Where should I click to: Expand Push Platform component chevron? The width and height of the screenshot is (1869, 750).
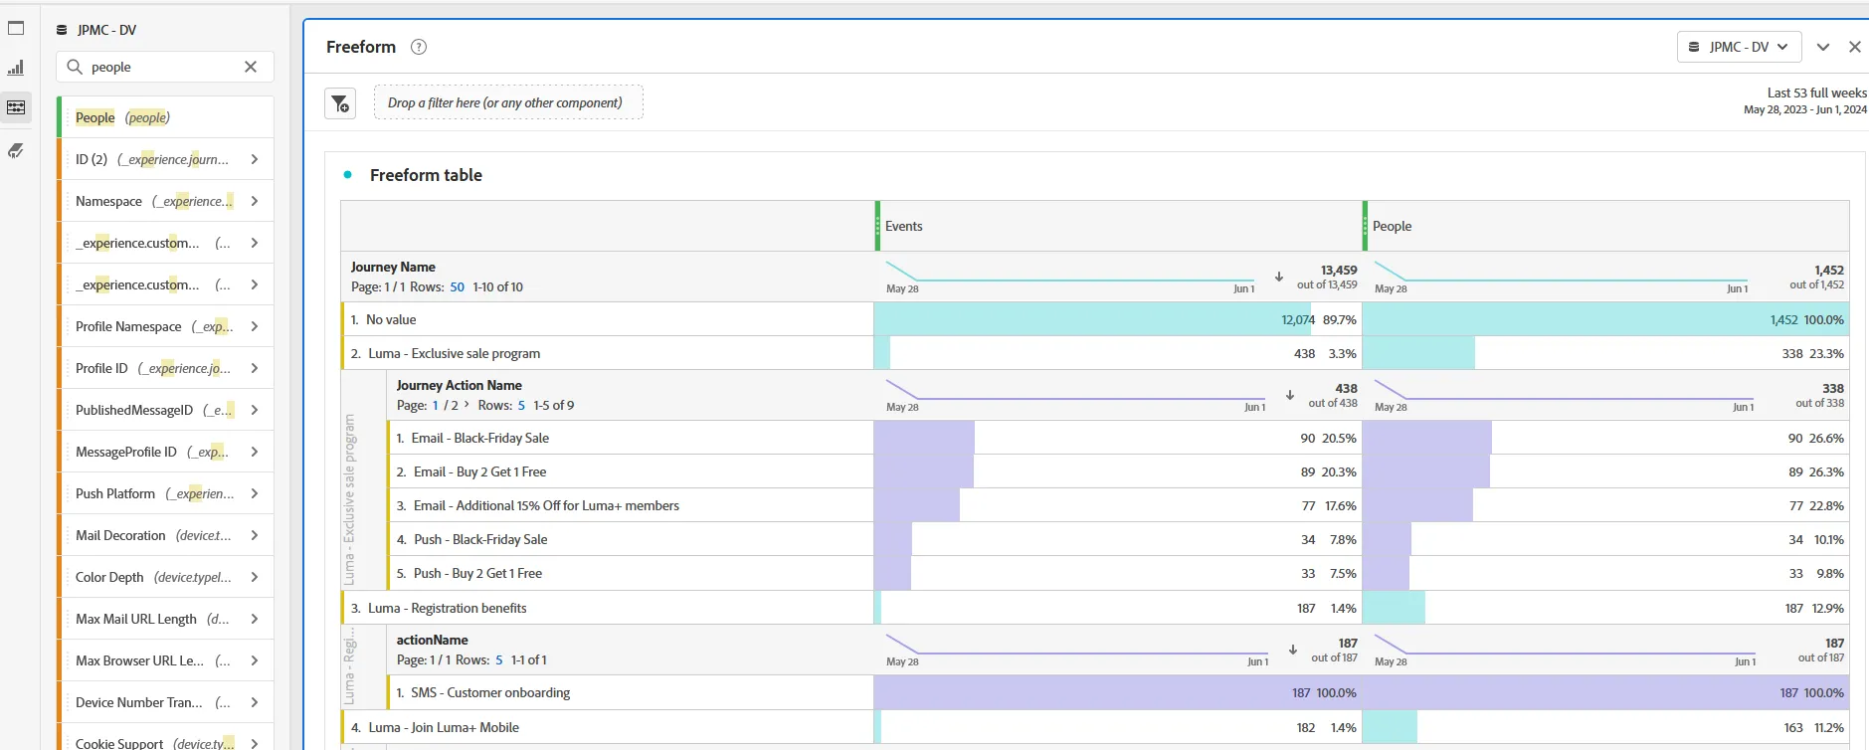coord(255,493)
